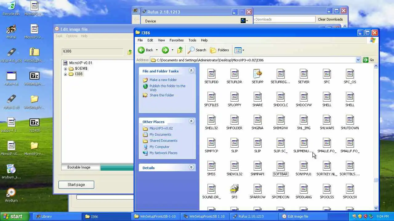Click vertical scrollbar down arrow
Image resolution: width=394 pixels, height=221 pixels.
point(376,208)
